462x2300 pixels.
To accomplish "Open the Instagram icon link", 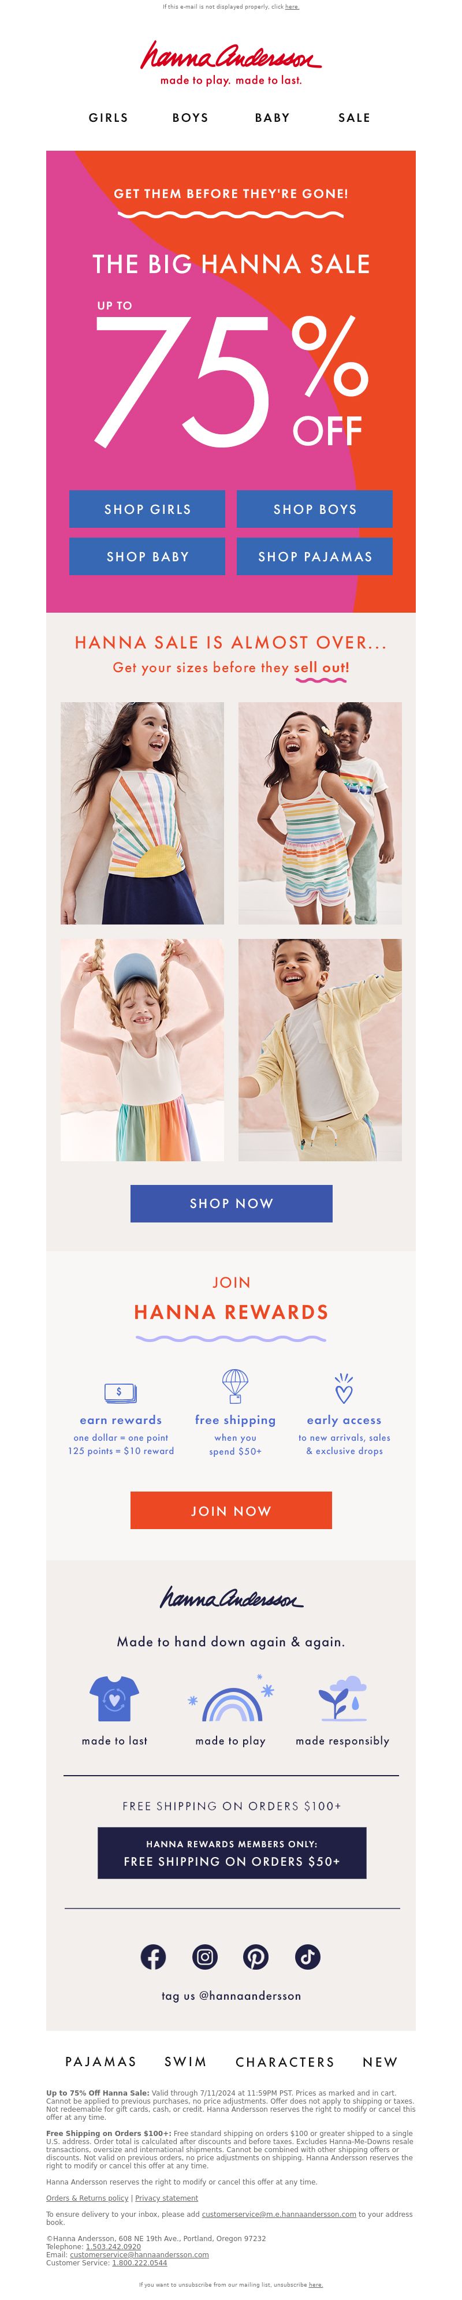I will (204, 1957).
